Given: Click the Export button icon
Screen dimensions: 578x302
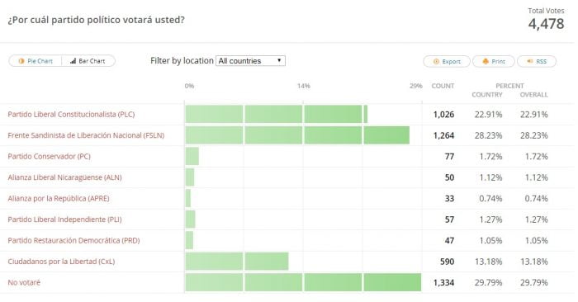Looking at the screenshot, I should click(x=436, y=62).
